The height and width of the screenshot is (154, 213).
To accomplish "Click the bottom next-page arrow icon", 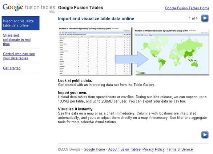I will click(205, 135).
